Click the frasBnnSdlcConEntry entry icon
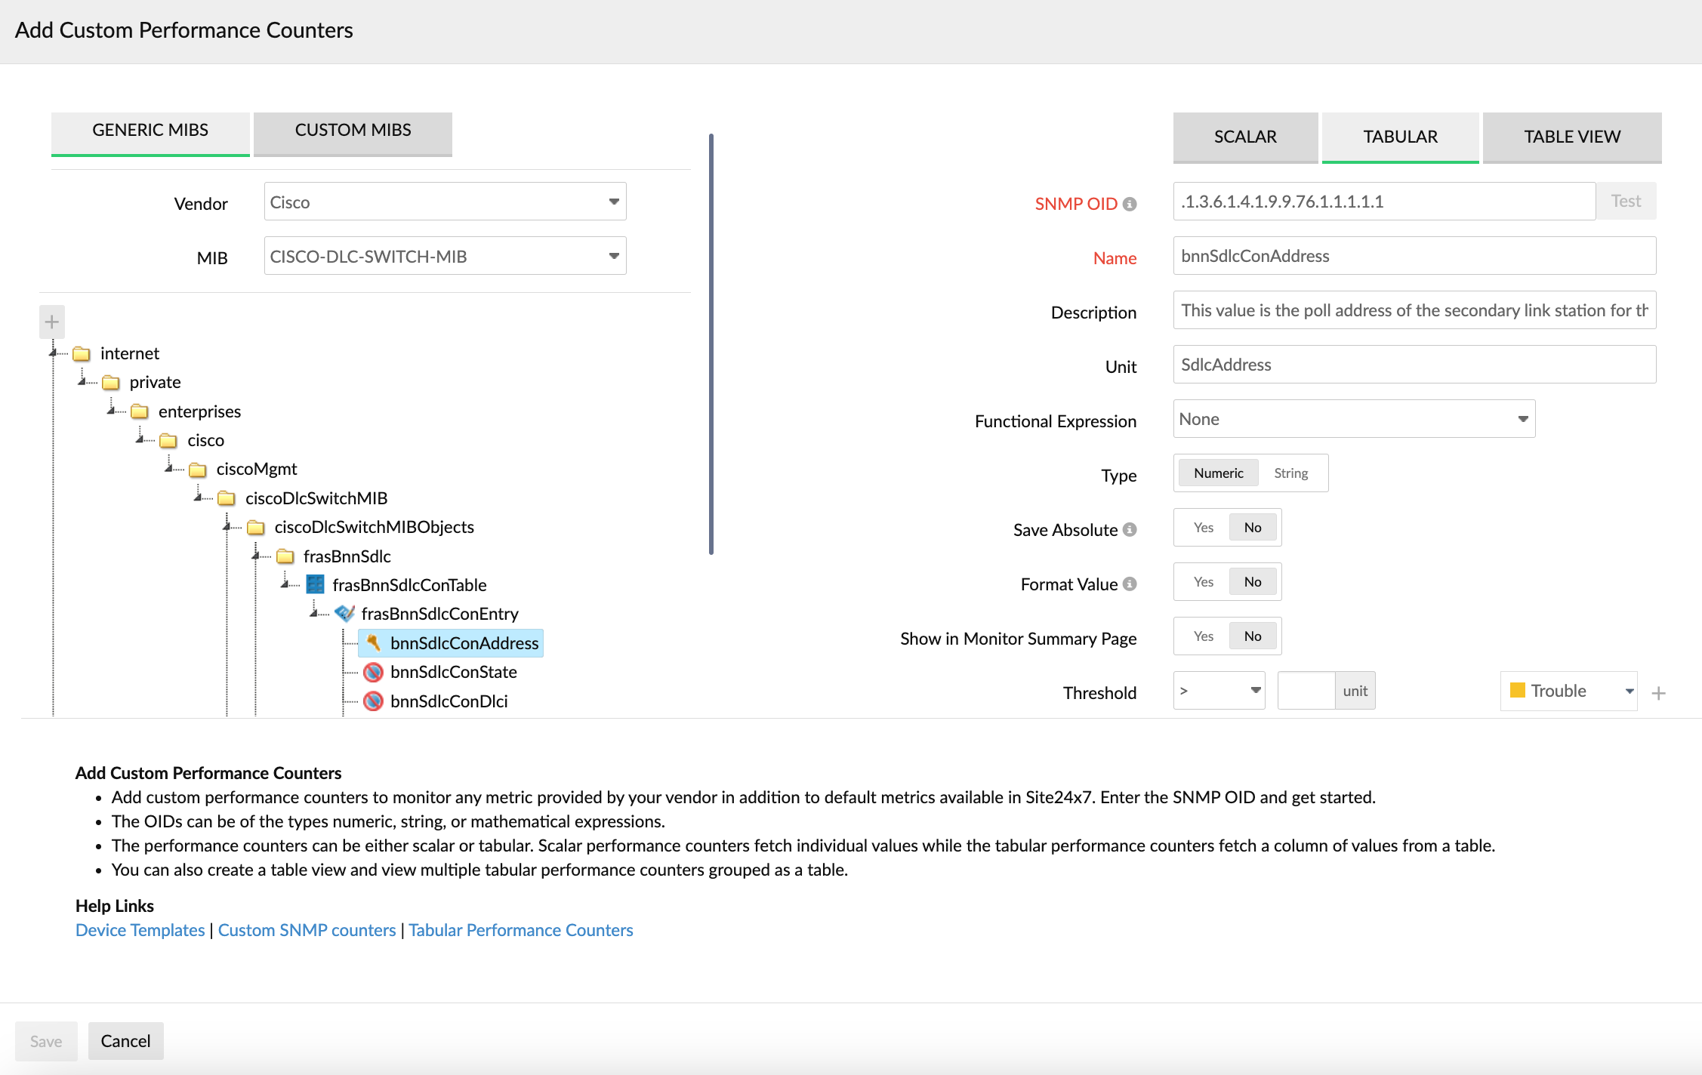The height and width of the screenshot is (1075, 1702). click(x=344, y=614)
